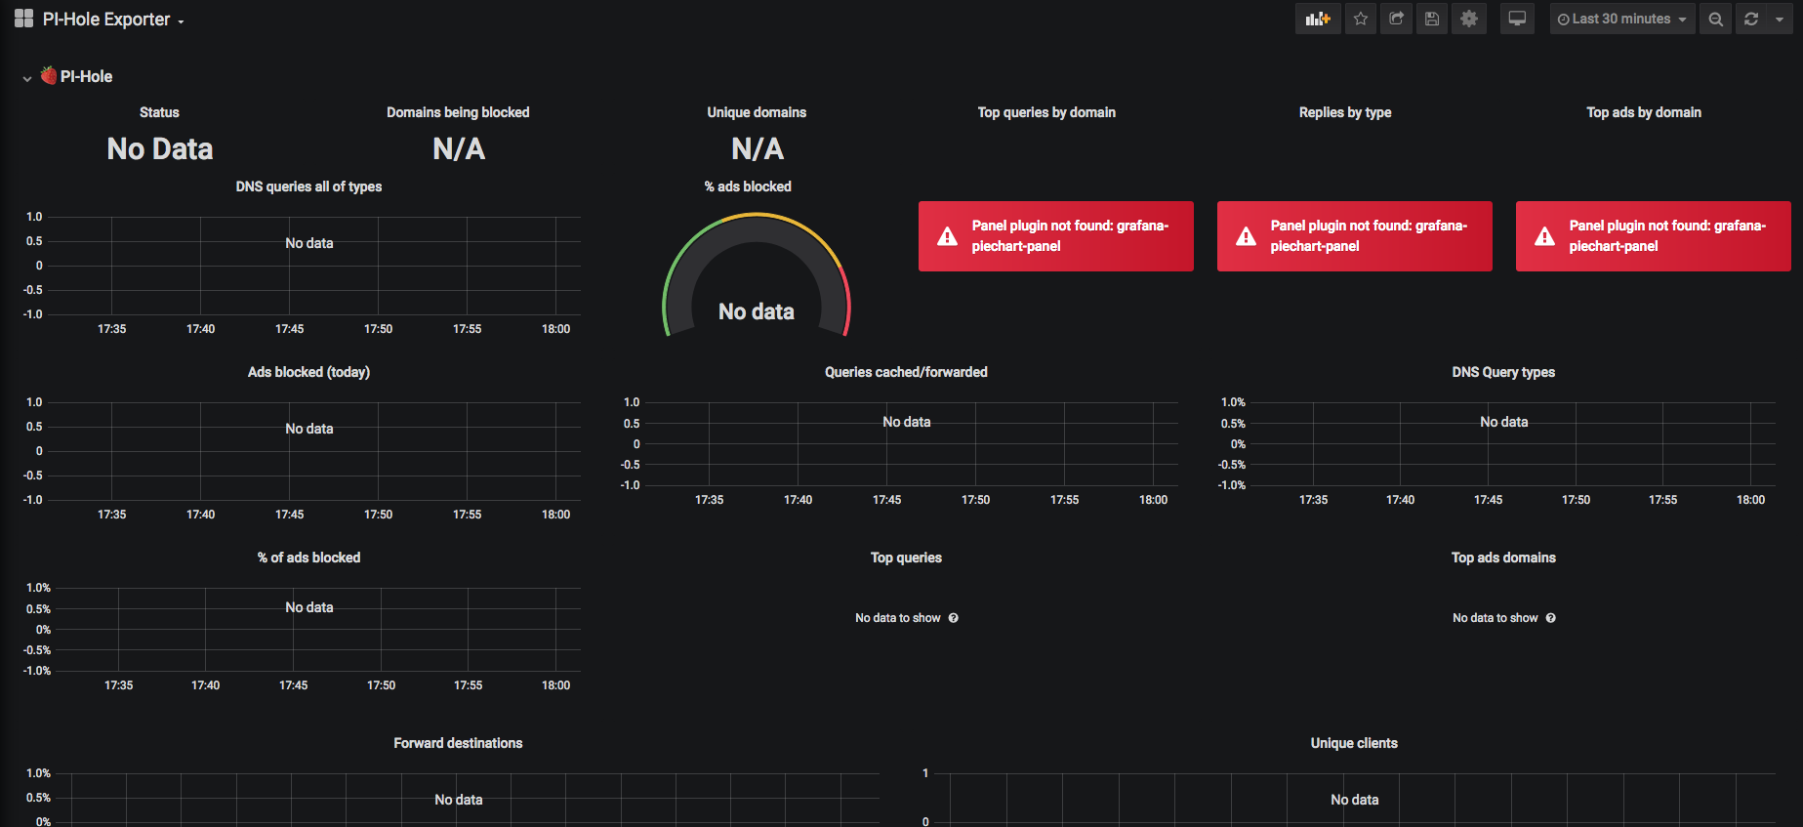Open the Status panel title
Viewport: 1803px width, 827px height.
[159, 112]
